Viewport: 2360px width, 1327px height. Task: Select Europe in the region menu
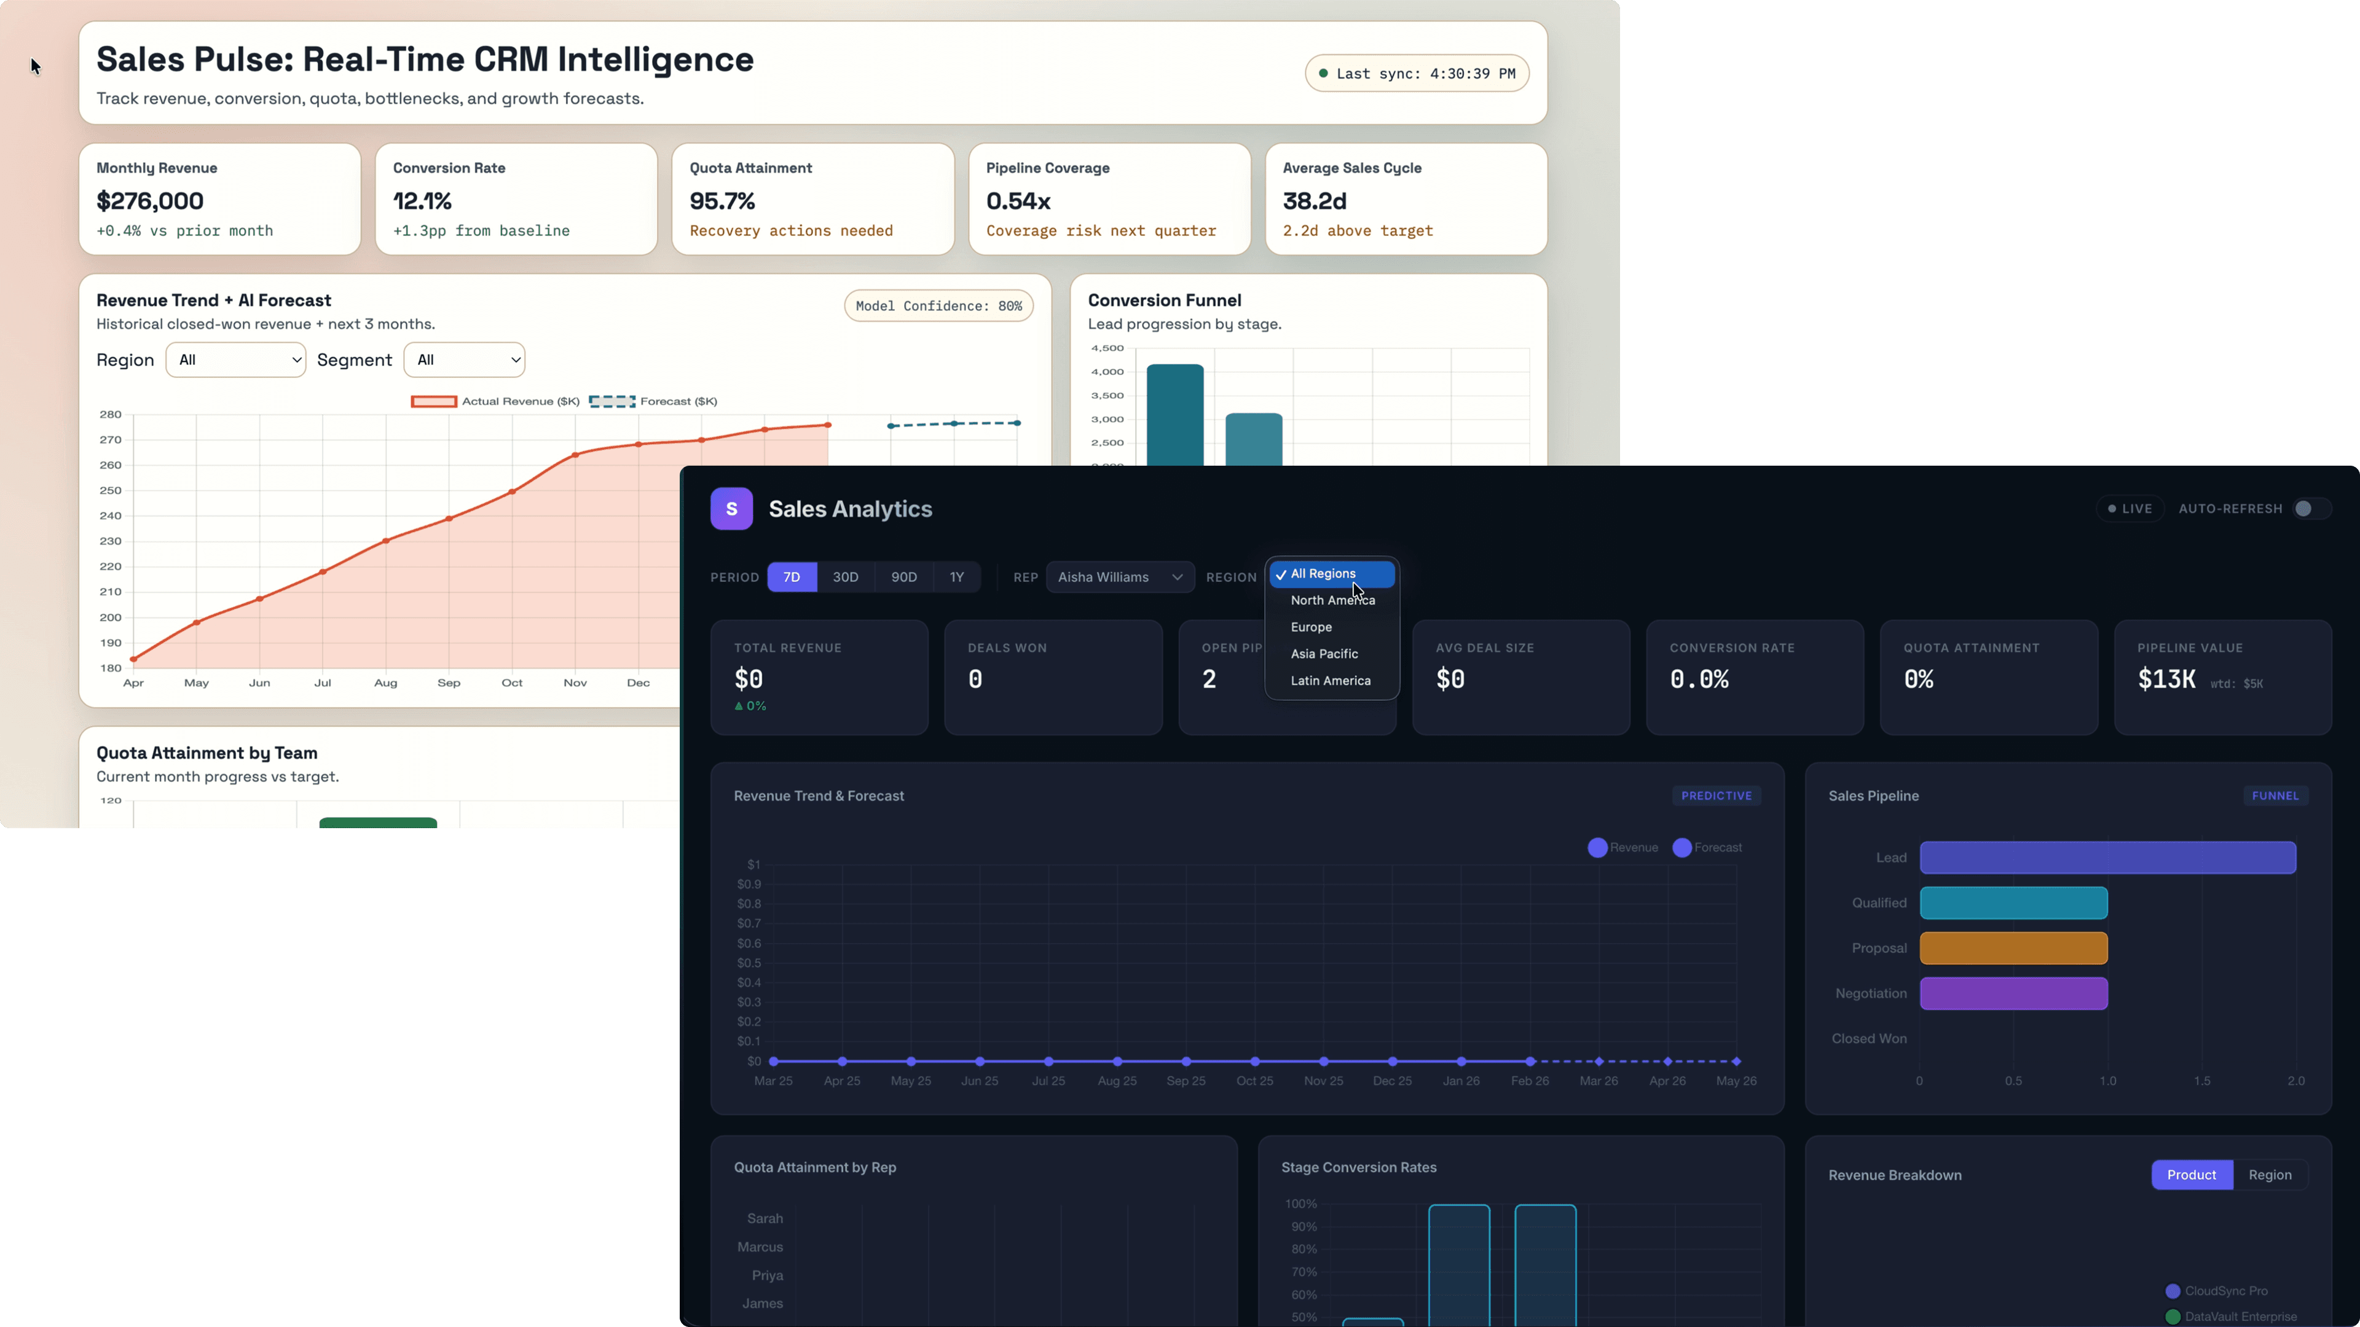(1311, 627)
